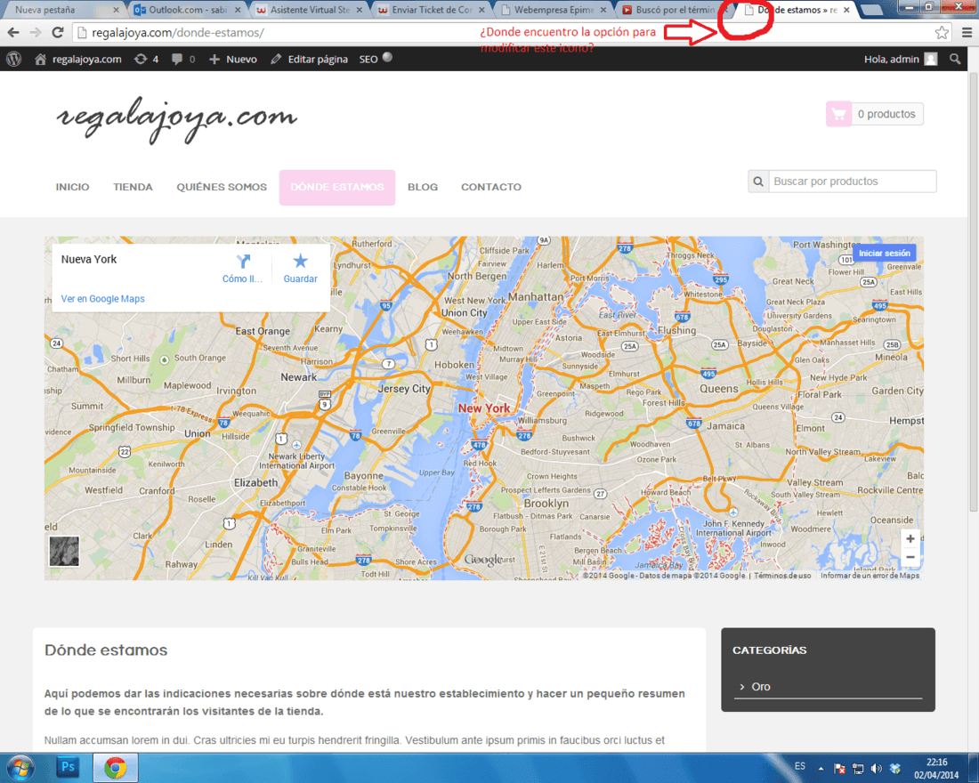This screenshot has height=783, width=979.
Task: Click the regalajoya.com site logo
Action: (177, 118)
